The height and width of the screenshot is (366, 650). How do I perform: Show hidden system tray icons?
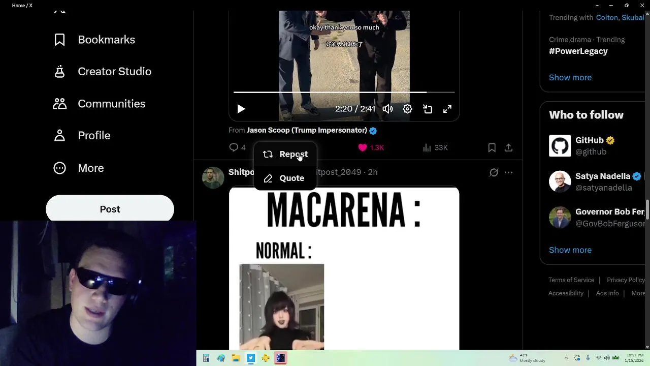click(566, 358)
